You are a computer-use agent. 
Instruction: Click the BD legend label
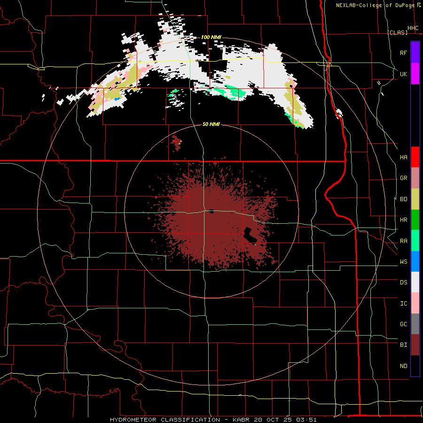click(403, 199)
